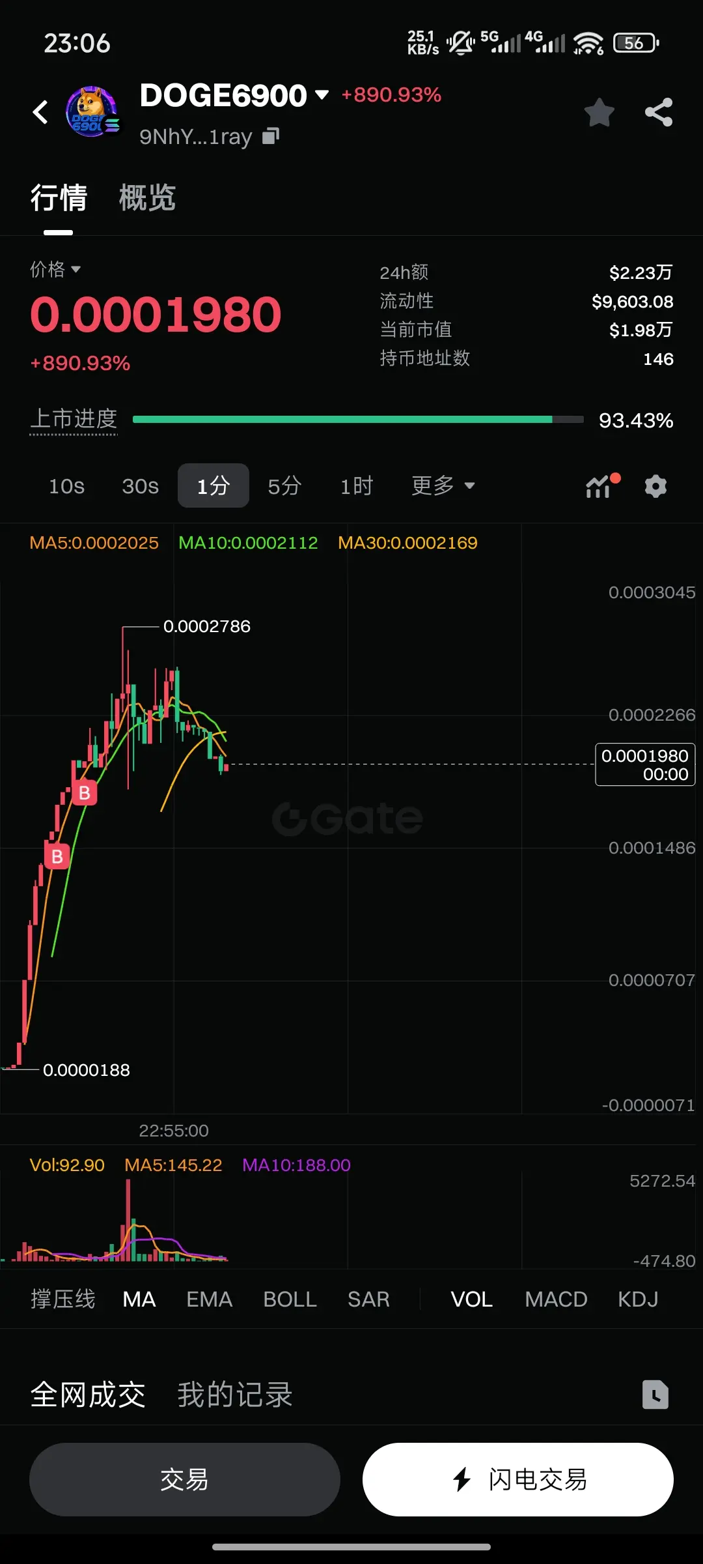This screenshot has width=703, height=1564.
Task: Tap the 持币地址数 value 146
Action: pos(658,359)
